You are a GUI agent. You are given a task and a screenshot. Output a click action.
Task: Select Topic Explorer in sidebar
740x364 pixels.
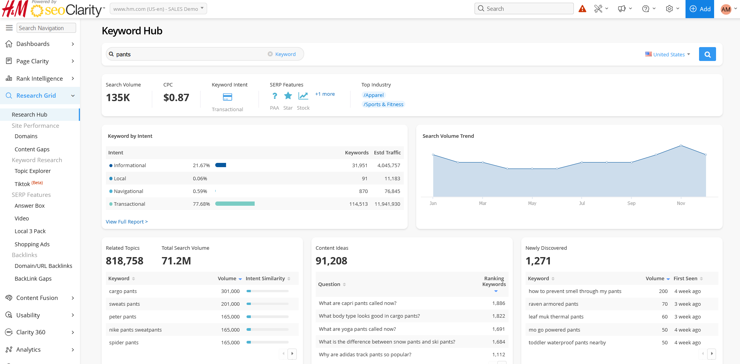(x=33, y=171)
